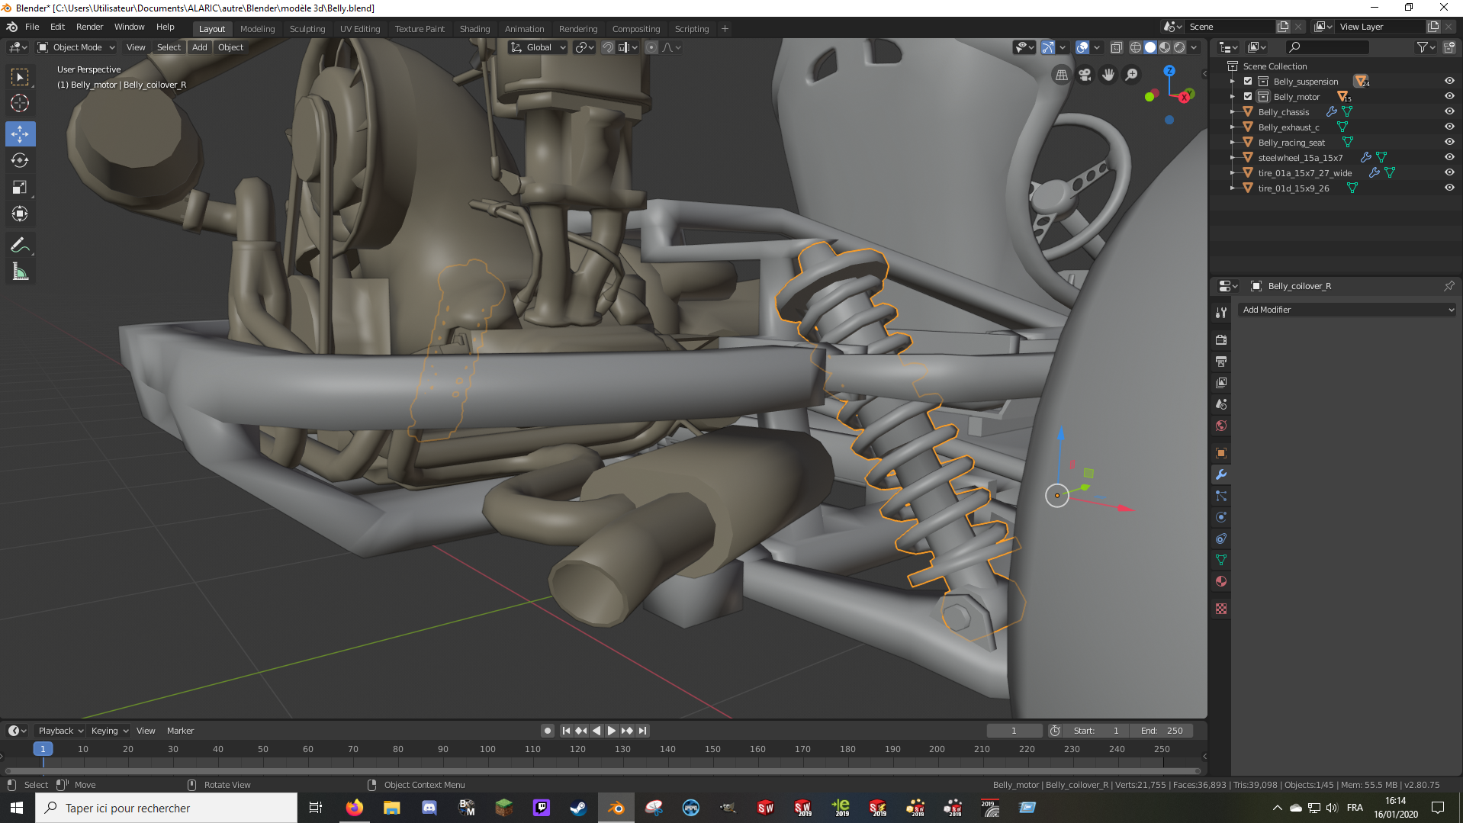This screenshot has height=823, width=1463.
Task: Switch to the Sculpting workspace tab
Action: click(307, 29)
